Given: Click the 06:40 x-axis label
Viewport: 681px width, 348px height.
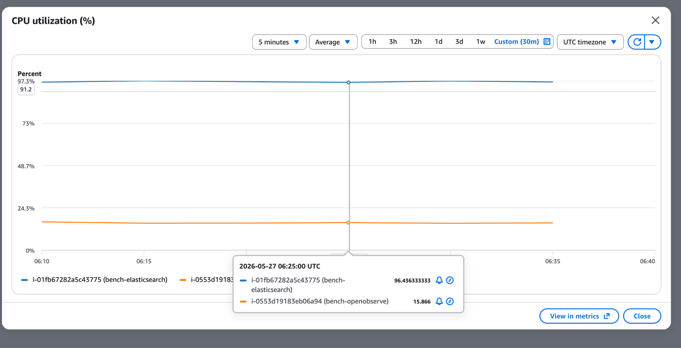Looking at the screenshot, I should coord(647,261).
